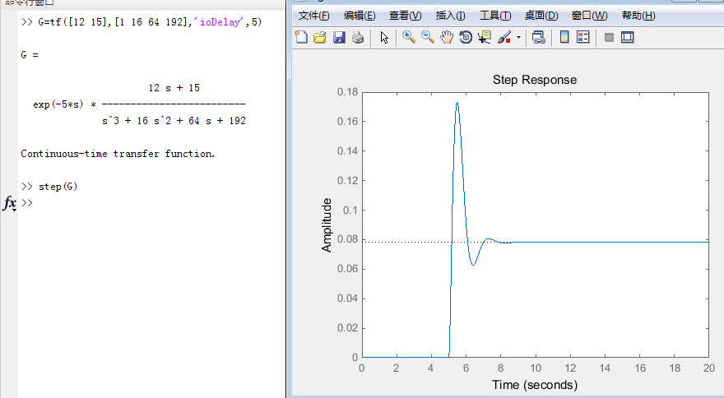Open the 工具(T) menu
The image size is (724, 398).
point(495,16)
